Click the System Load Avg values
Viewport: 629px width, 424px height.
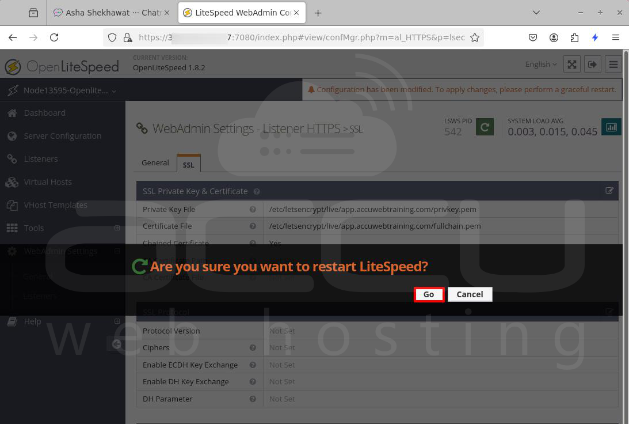click(x=552, y=132)
